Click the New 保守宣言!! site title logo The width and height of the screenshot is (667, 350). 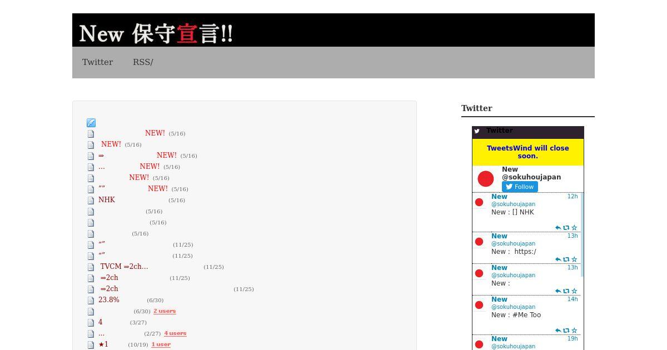tap(156, 33)
